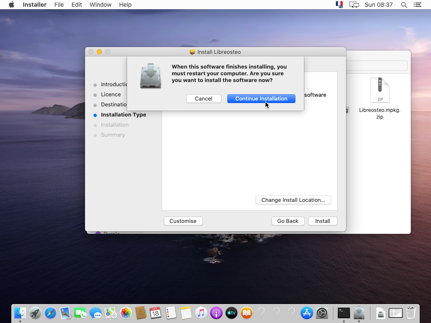Open Launchpad from the Dock
This screenshot has height=323, width=431.
[35, 313]
